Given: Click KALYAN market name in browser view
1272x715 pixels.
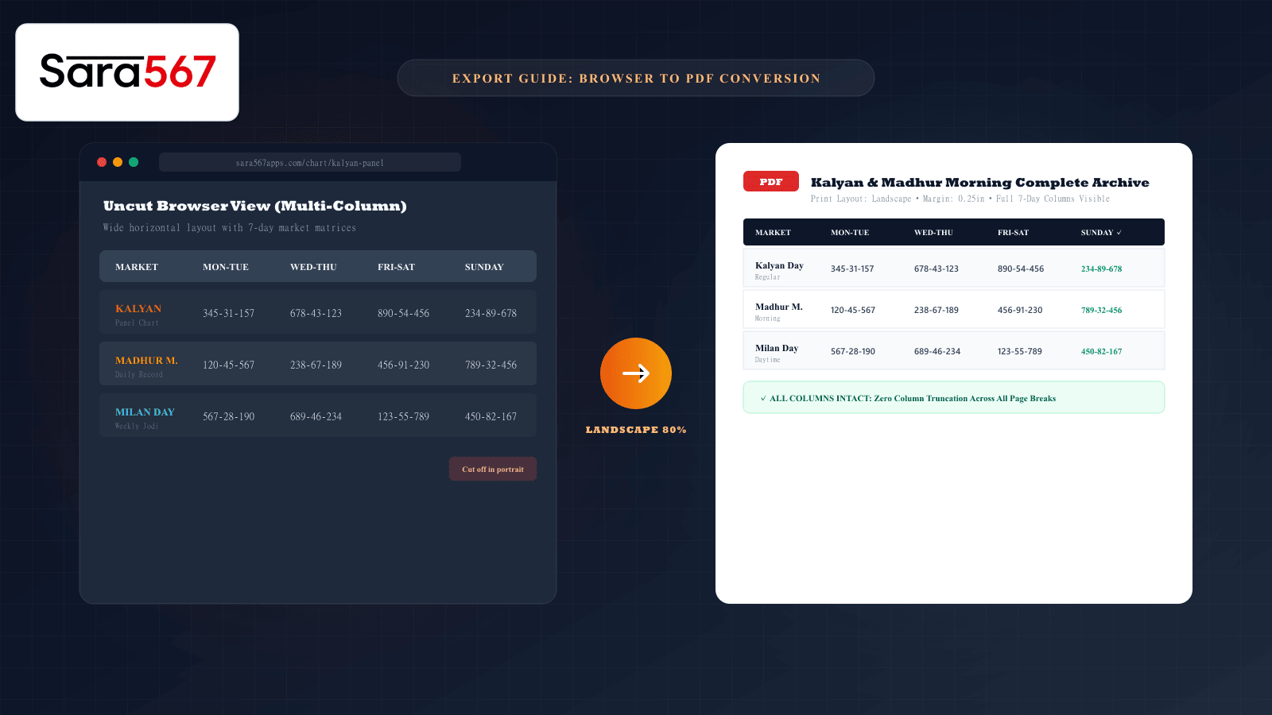Looking at the screenshot, I should pos(138,308).
